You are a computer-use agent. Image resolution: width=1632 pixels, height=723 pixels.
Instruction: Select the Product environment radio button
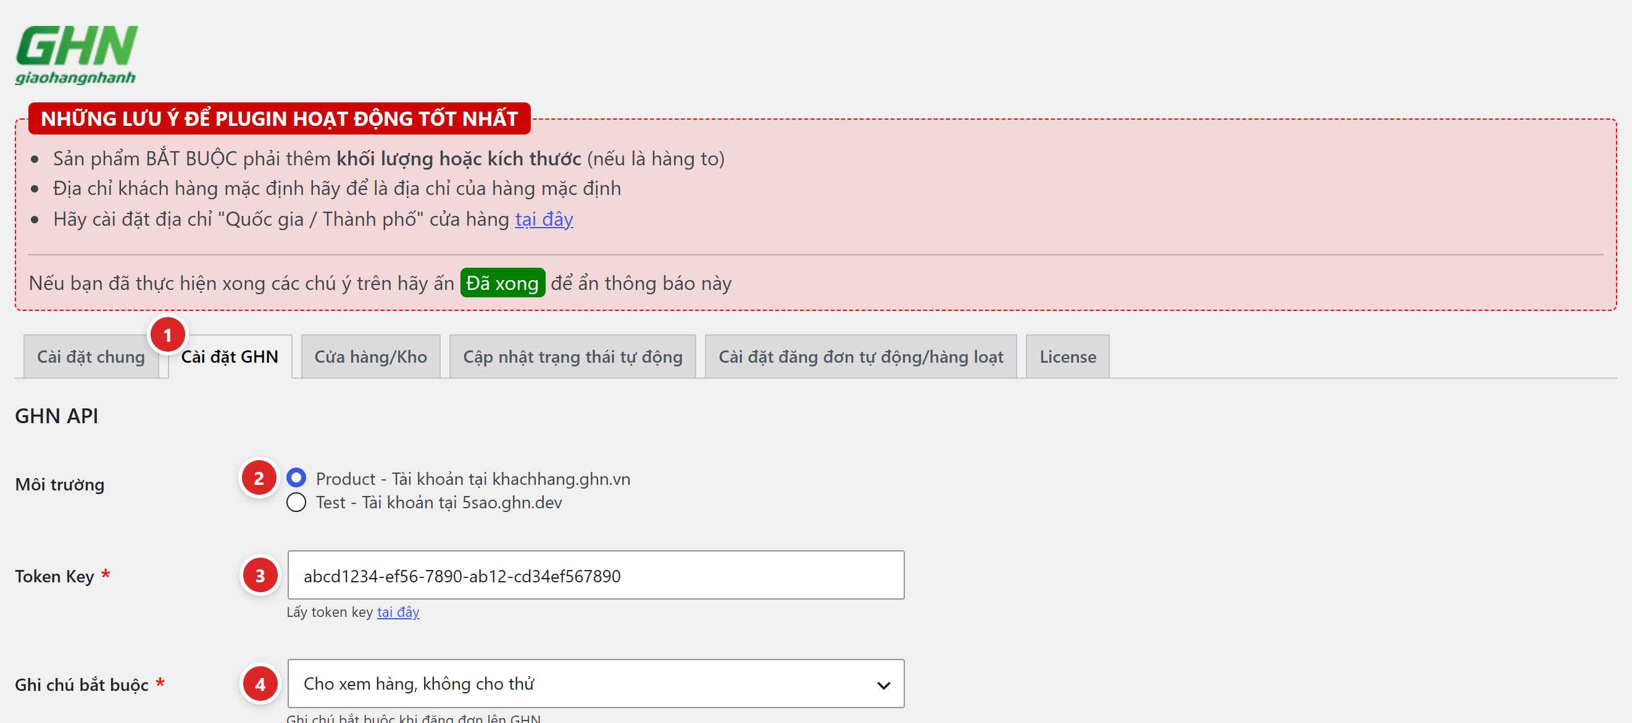click(x=296, y=478)
